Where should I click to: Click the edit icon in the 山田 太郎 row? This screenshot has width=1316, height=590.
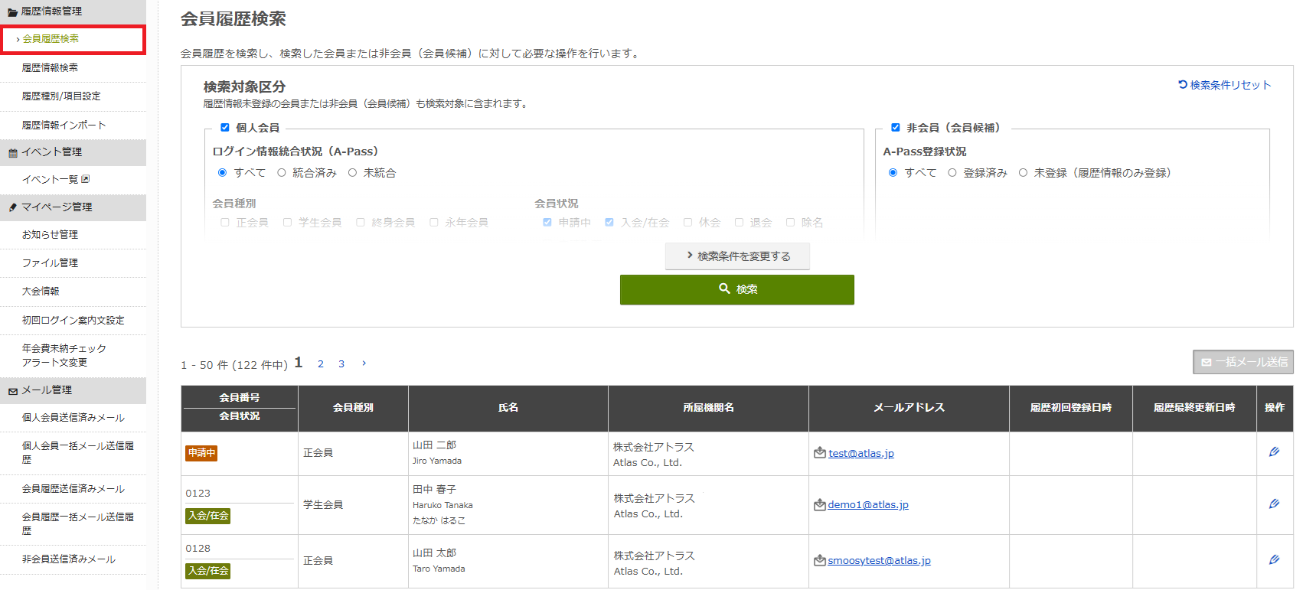click(x=1274, y=560)
